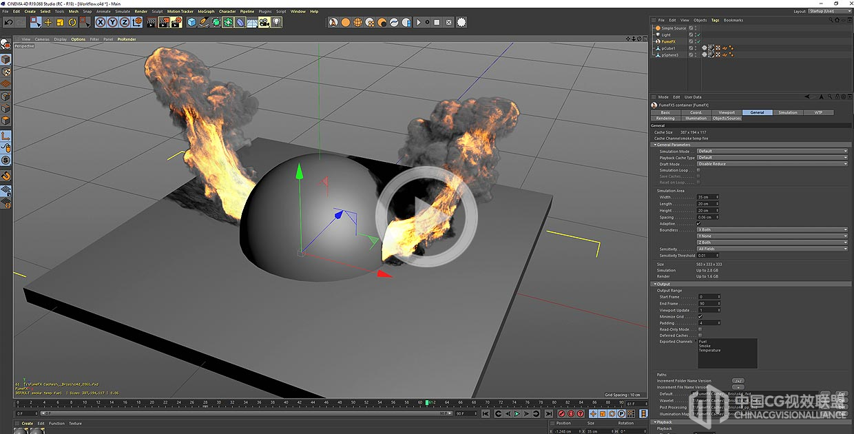Go to end of timeline button
The width and height of the screenshot is (854, 434).
click(x=549, y=414)
